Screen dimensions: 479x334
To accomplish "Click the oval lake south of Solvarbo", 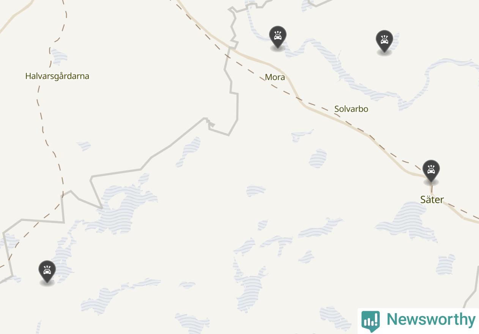I will [x=318, y=158].
